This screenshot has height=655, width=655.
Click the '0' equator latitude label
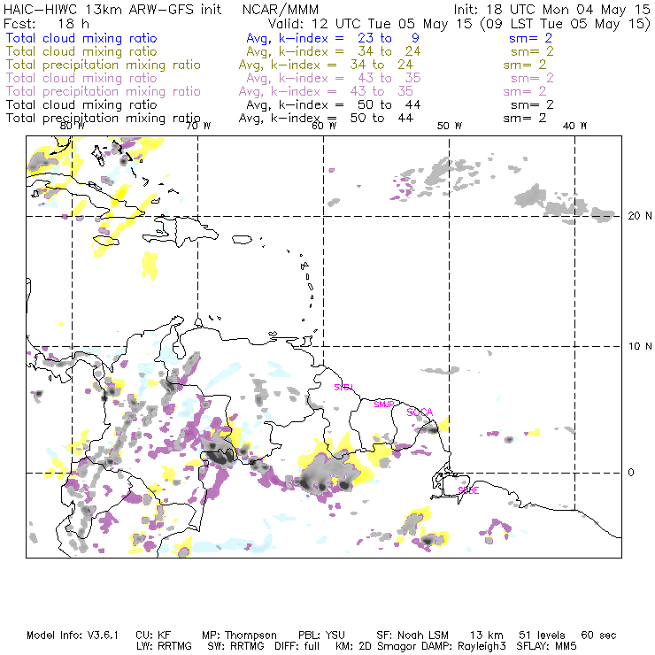(631, 473)
